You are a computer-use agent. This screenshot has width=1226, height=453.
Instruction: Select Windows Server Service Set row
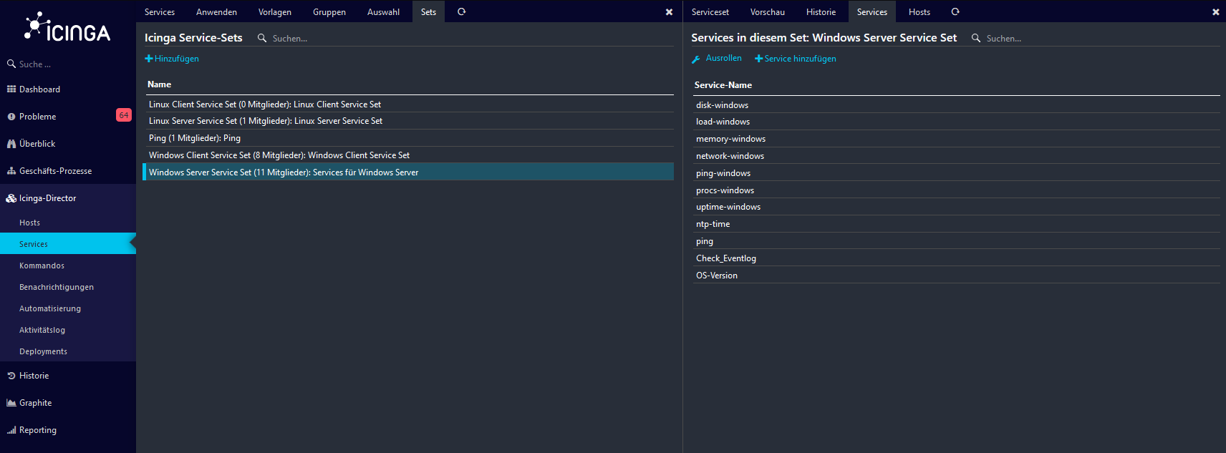(409, 172)
